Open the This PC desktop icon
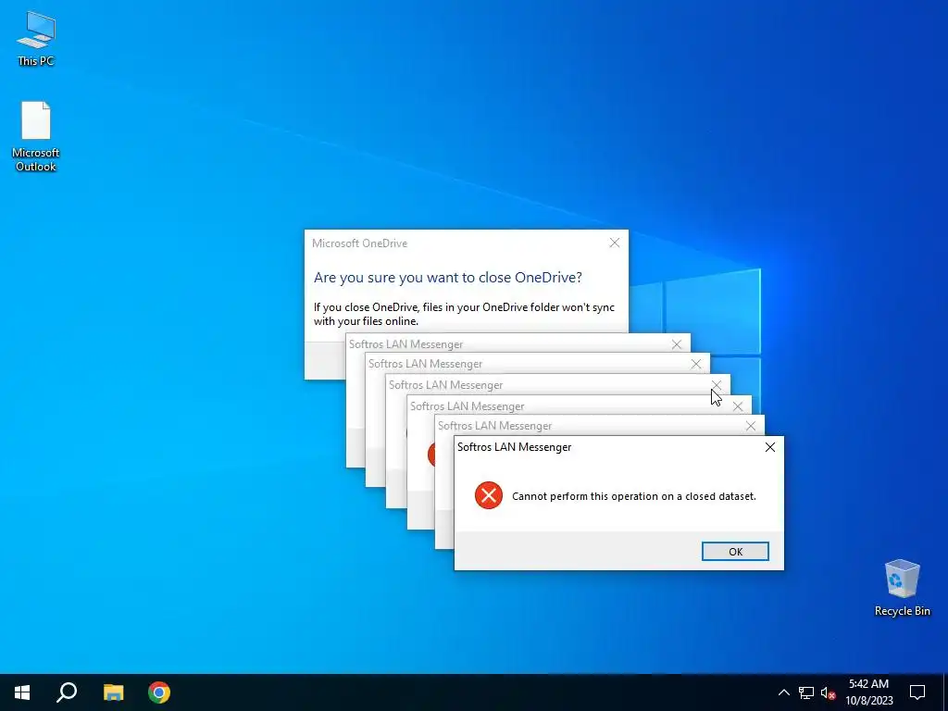 (36, 39)
